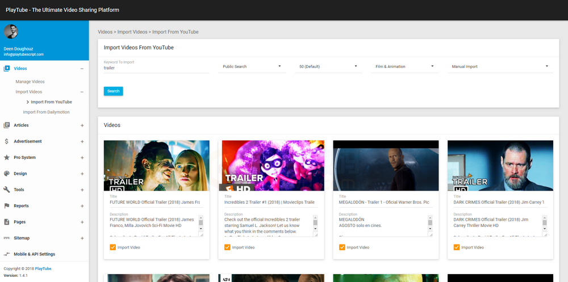The width and height of the screenshot is (568, 282).
Task: Uncheck Import Video for FUTURE WORLD trailer
Action: tap(112, 247)
